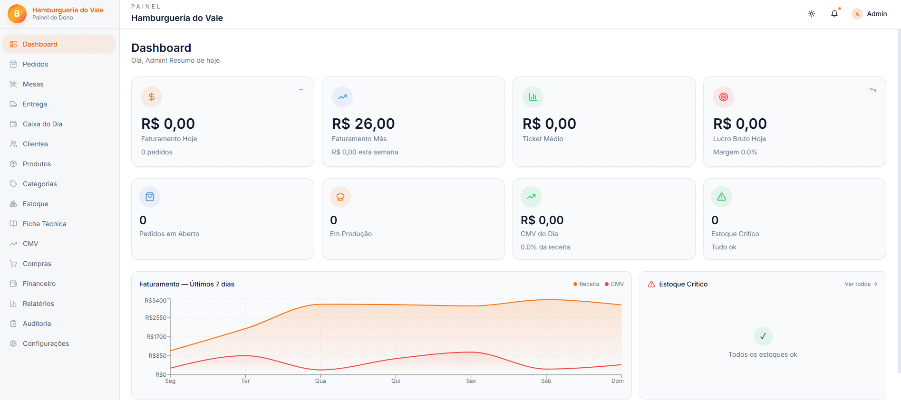Screen dimensions: 901x400
Task: Toggle the CMV chart legend item
Action: [614, 284]
